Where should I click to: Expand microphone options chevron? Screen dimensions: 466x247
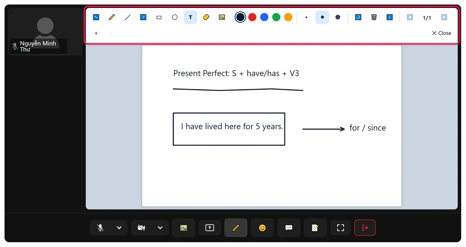119,228
